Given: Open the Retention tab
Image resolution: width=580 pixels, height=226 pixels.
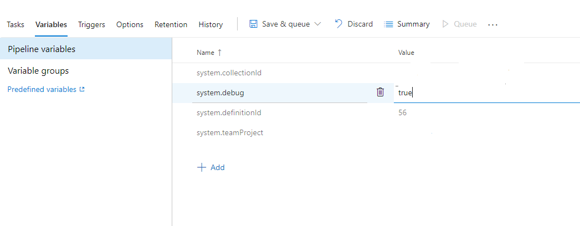Looking at the screenshot, I should (x=171, y=24).
